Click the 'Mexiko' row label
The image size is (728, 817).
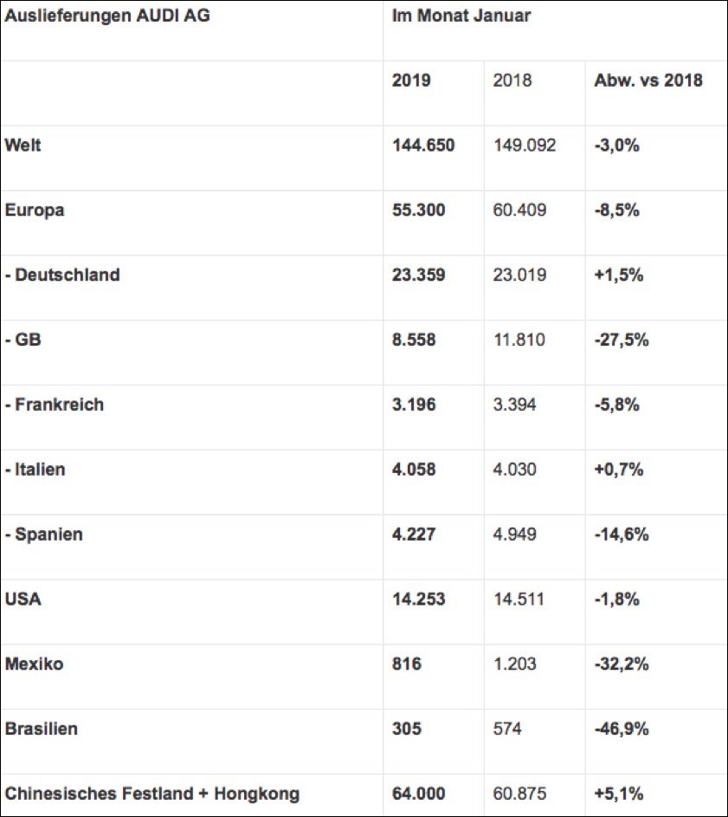tap(34, 665)
